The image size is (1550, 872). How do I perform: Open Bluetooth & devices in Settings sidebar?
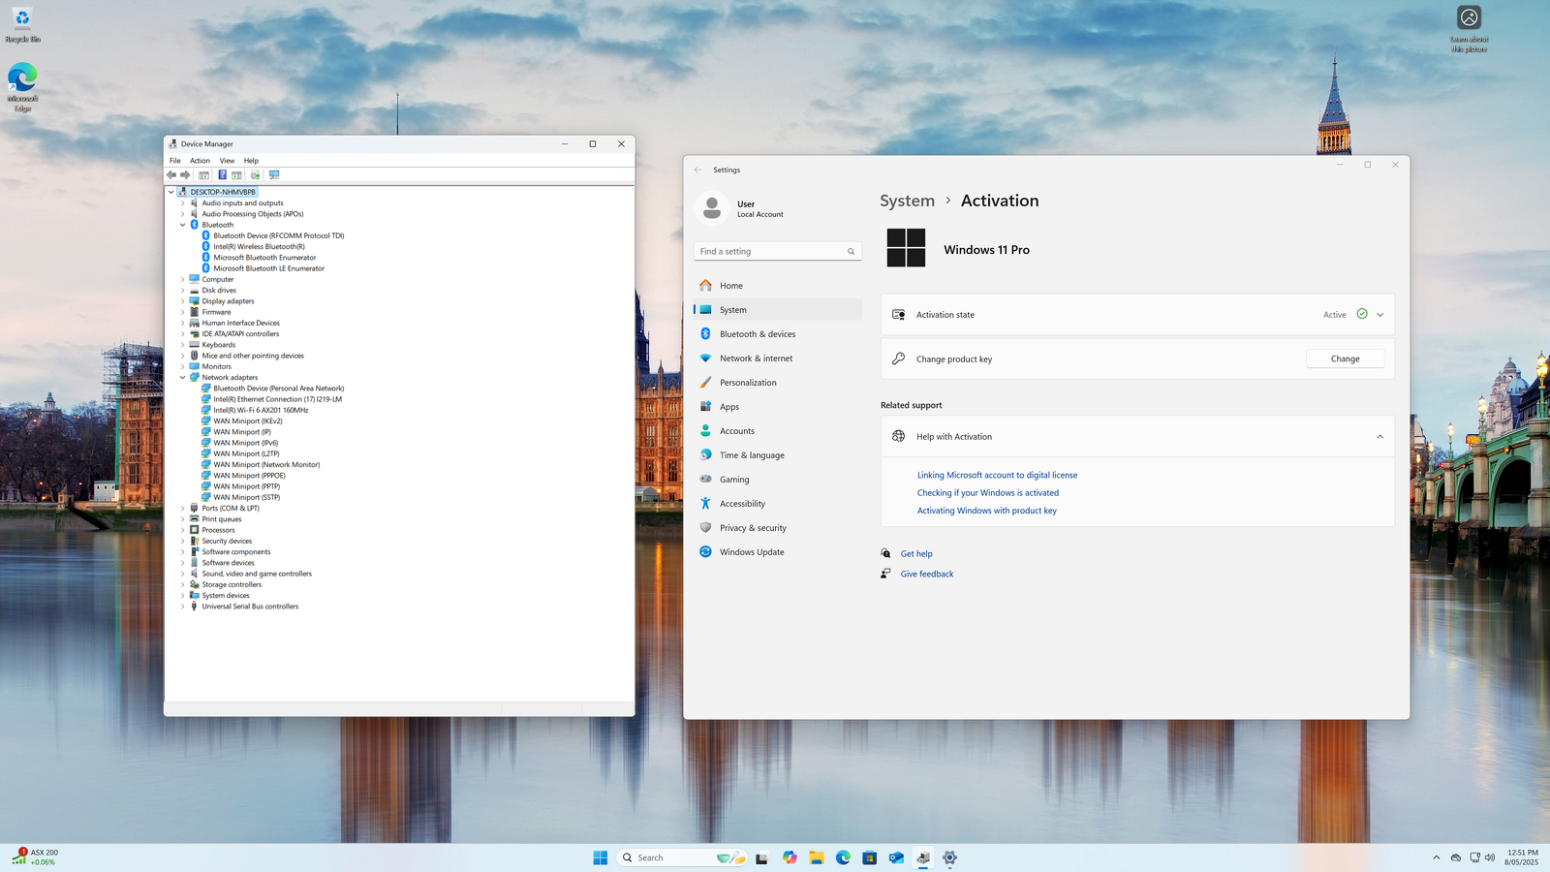click(x=778, y=334)
